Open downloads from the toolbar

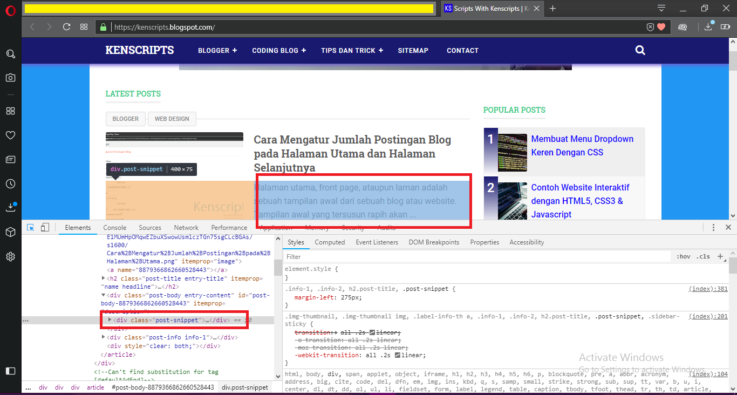pos(709,26)
